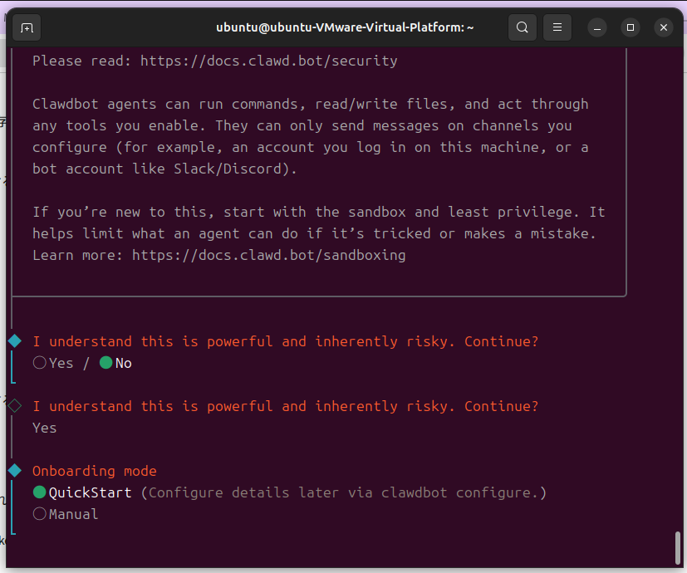The width and height of the screenshot is (687, 573).
Task: Choose the Manual onboarding mode
Action: 40,514
